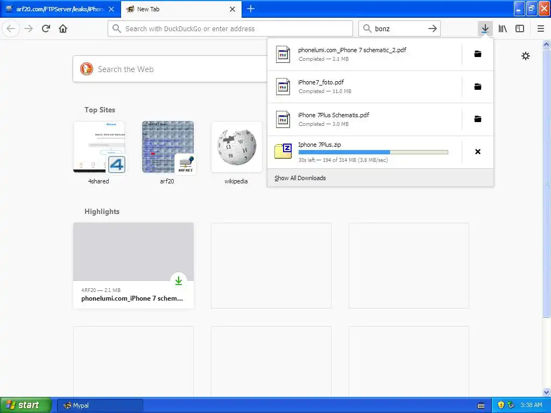Click the PDF file icon of iPhone7_foto.pdf
Screen dimensions: 551x413
283,87
